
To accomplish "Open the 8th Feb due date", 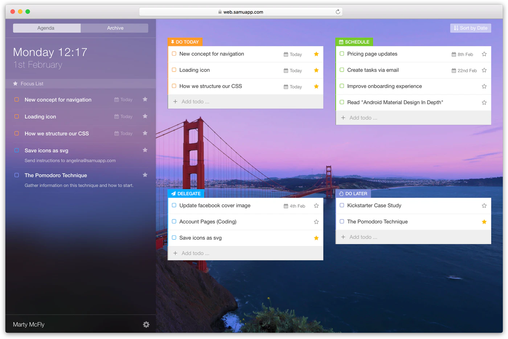I will 462,55.
